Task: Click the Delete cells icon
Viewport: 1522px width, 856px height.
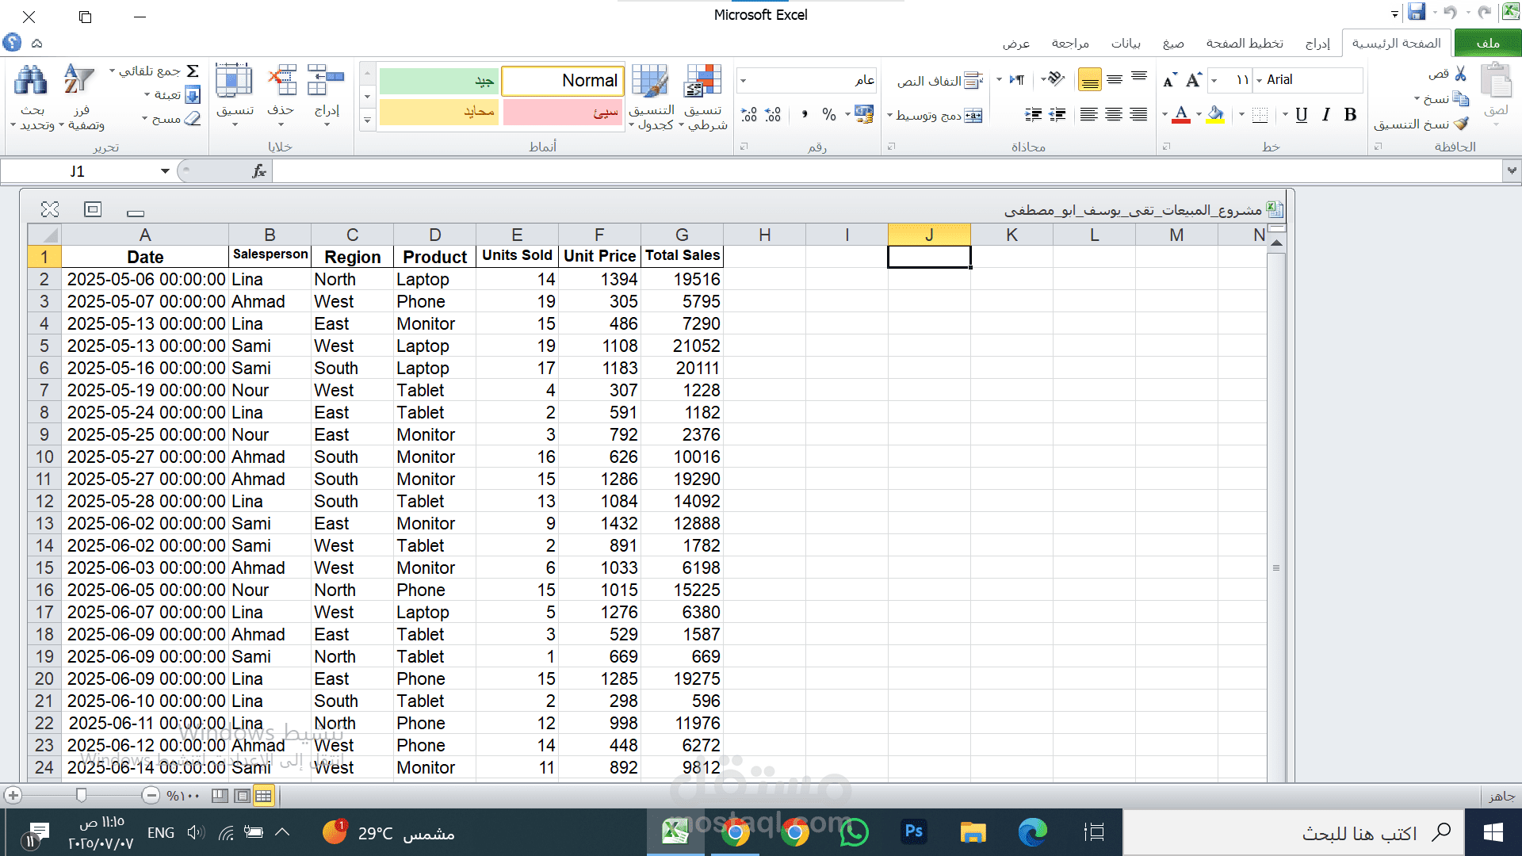Action: tap(281, 80)
